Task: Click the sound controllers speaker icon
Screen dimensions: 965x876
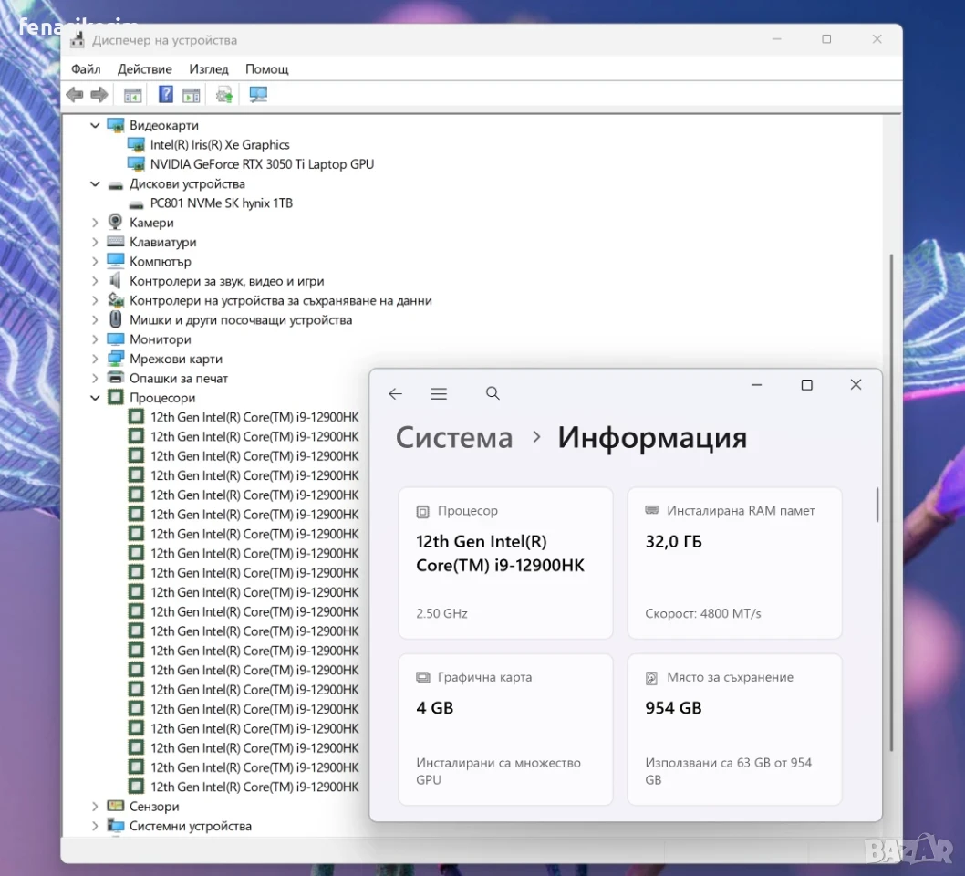Action: [x=115, y=281]
